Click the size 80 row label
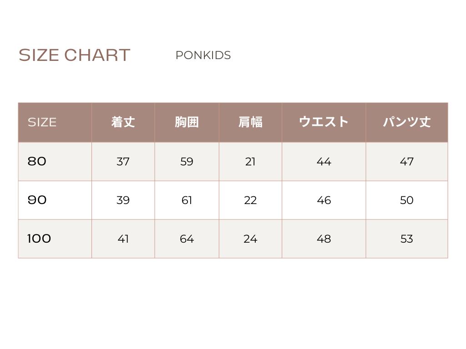Image resolution: width=466 pixels, height=349 pixels. [37, 161]
